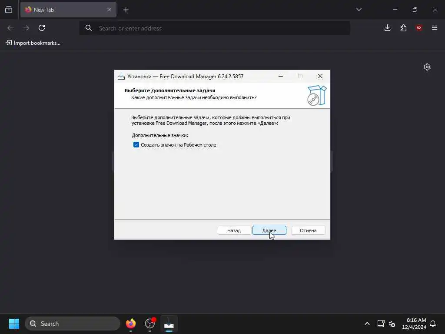445x334 pixels.
Task: Minimize the installer dialog window
Action: coord(281,76)
